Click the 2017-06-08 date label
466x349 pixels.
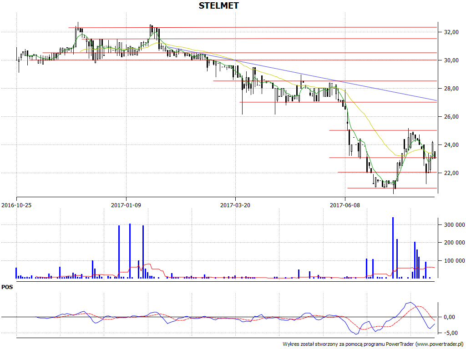point(345,205)
